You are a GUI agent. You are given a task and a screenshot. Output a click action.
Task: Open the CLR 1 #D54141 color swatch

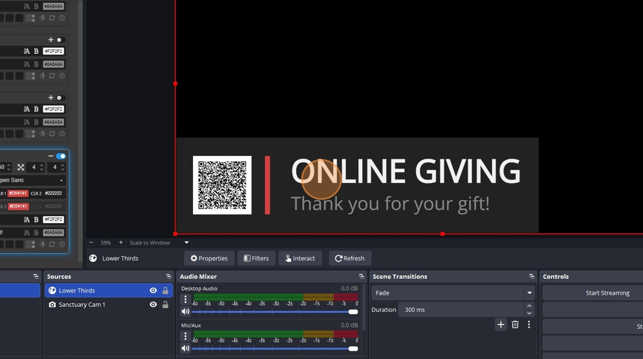pos(18,193)
